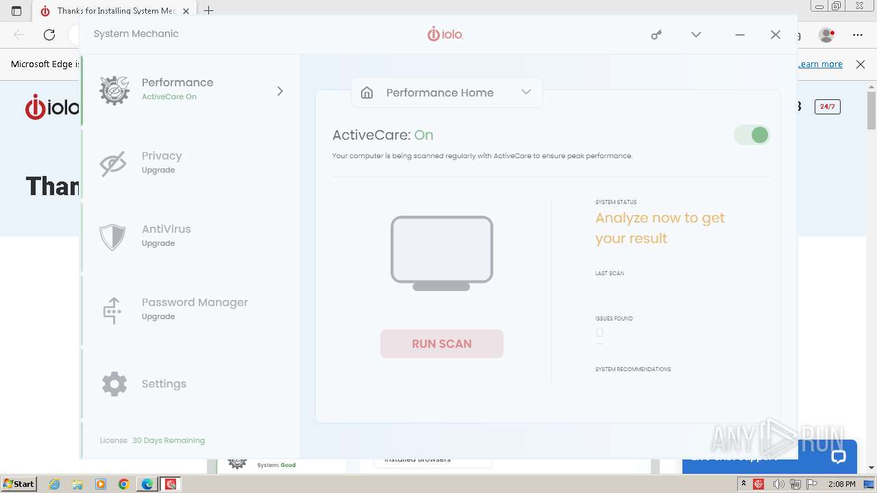Image resolution: width=877 pixels, height=493 pixels.
Task: Click the Learn more link in Edge
Action: point(821,64)
